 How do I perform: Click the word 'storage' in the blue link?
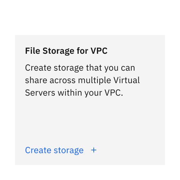(x=69, y=151)
